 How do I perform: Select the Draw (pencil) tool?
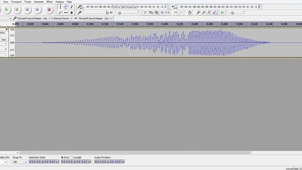(71, 7)
